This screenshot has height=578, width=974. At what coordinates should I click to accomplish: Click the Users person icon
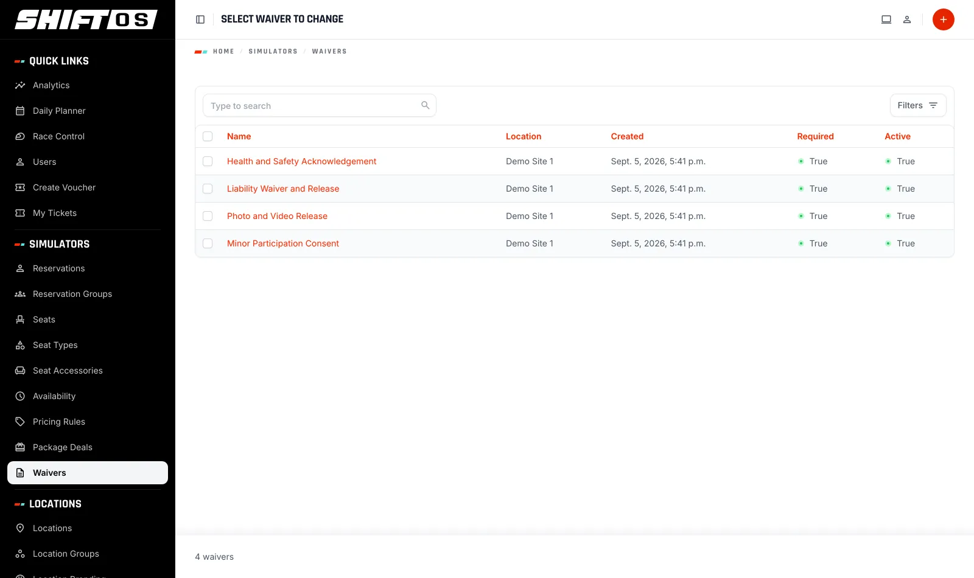coord(20,162)
